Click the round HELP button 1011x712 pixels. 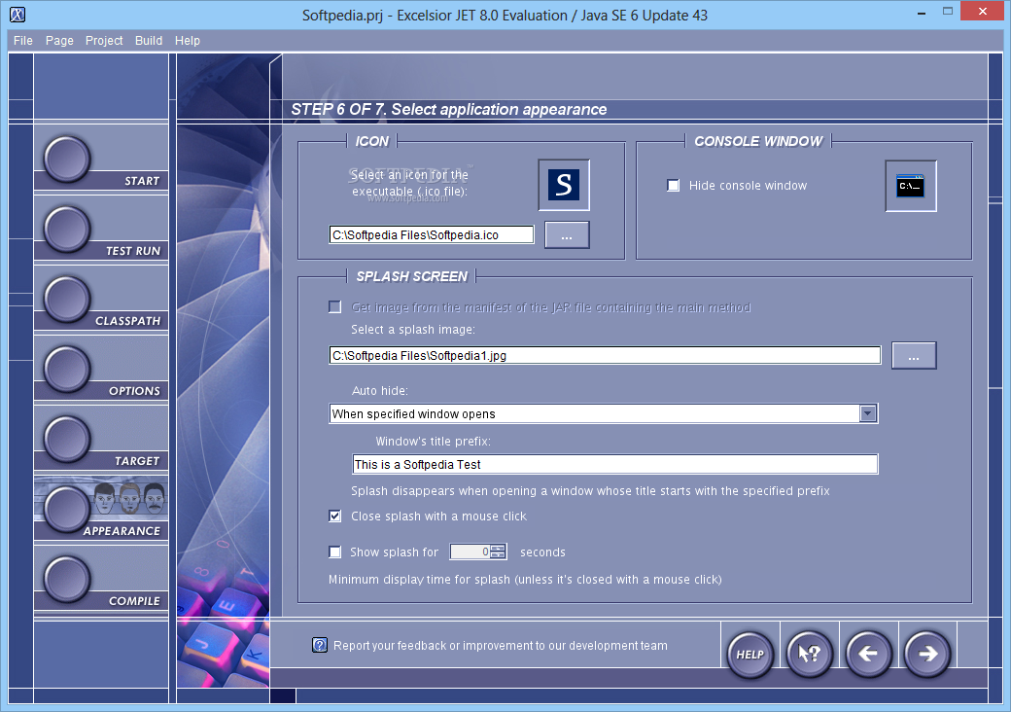pyautogui.click(x=750, y=654)
